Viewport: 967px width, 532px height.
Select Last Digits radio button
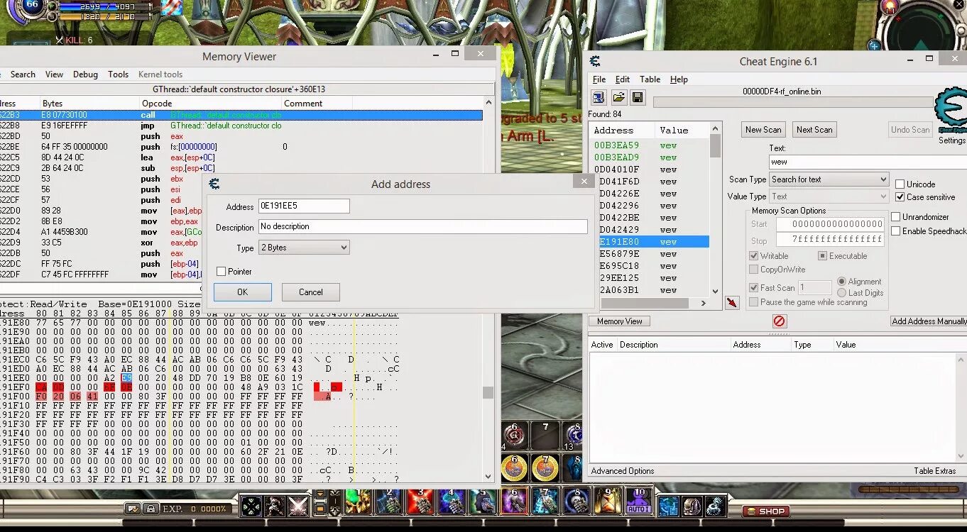[x=842, y=293]
